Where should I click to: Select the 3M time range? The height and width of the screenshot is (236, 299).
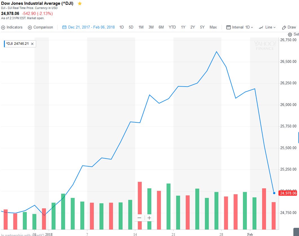click(x=151, y=27)
